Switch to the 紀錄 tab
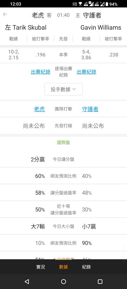 pyautogui.click(x=86, y=267)
